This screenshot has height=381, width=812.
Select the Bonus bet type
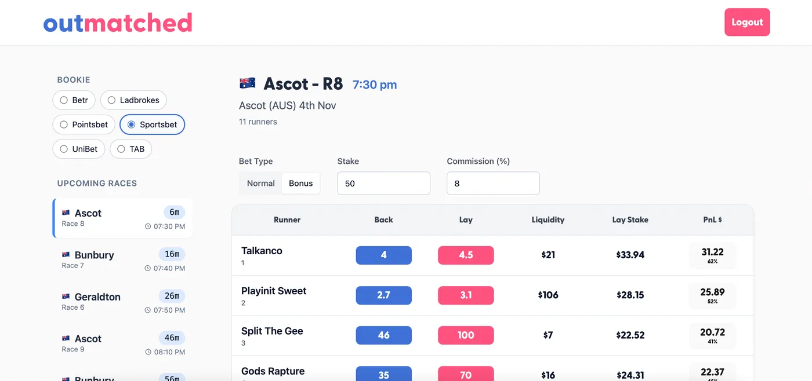tap(300, 182)
